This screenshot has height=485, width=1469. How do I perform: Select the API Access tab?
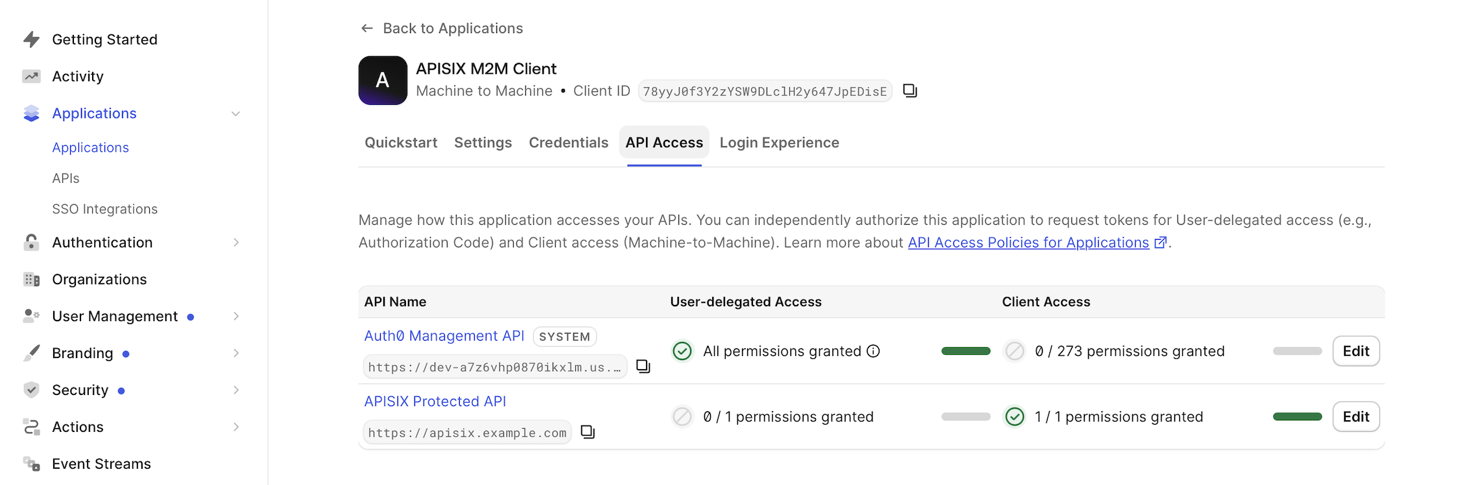[x=664, y=142]
